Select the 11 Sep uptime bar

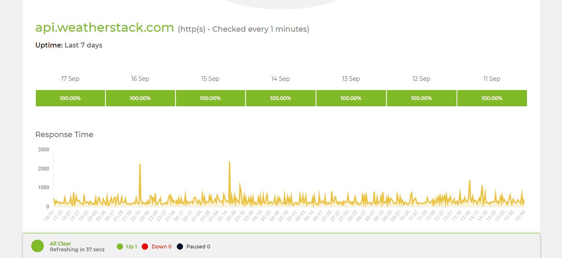[492, 98]
